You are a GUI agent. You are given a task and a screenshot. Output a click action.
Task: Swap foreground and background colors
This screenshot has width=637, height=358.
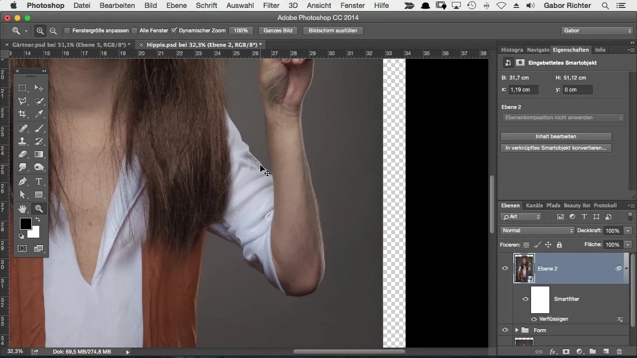coord(37,219)
